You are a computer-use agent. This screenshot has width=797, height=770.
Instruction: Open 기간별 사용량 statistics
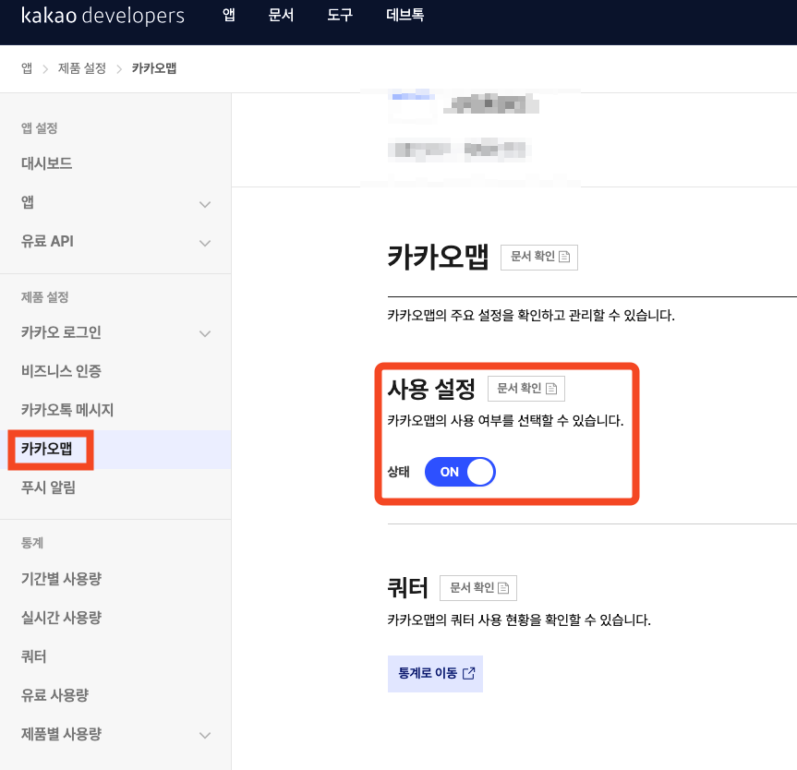61,578
